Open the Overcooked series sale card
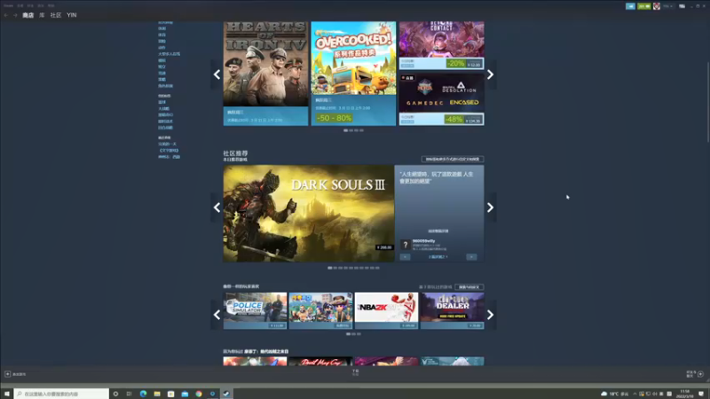Image resolution: width=710 pixels, height=399 pixels. [353, 74]
